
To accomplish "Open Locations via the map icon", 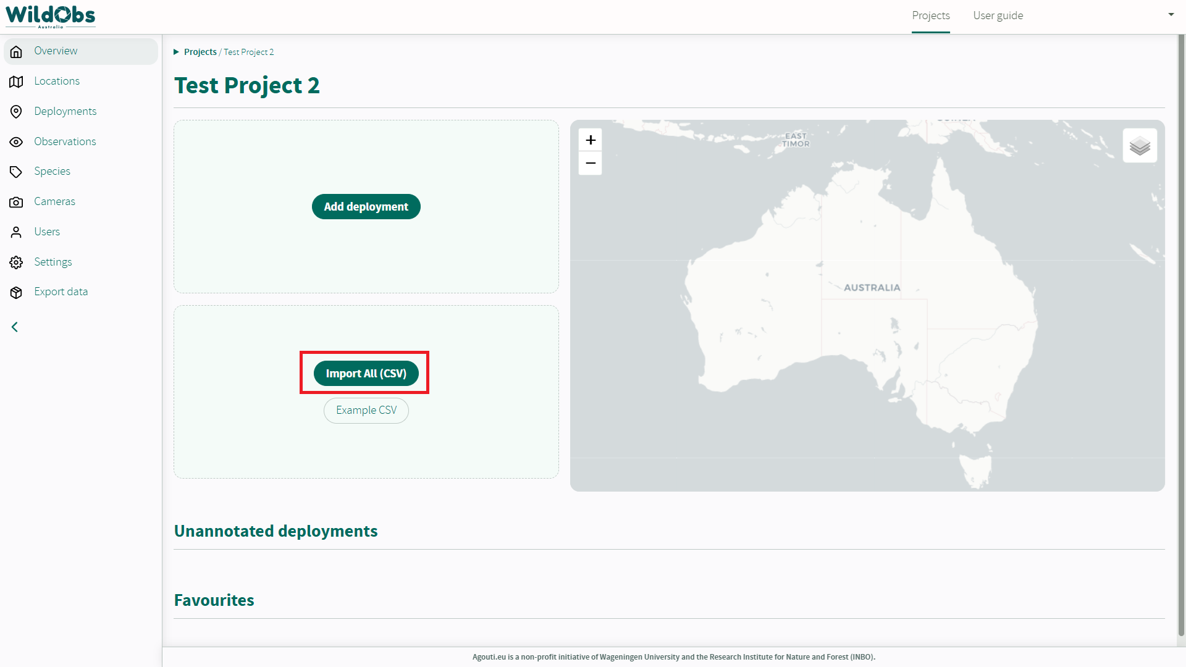I will pos(17,82).
